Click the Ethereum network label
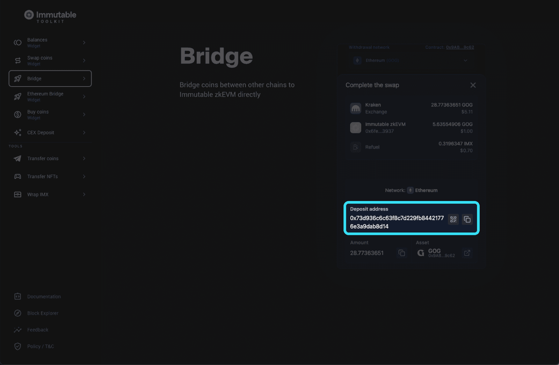The image size is (559, 365). 426,191
